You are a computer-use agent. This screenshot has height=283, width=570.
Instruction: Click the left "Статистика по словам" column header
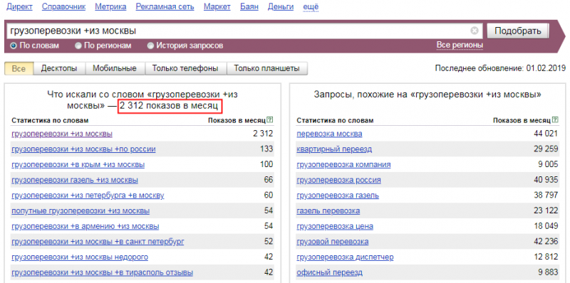tap(50, 120)
